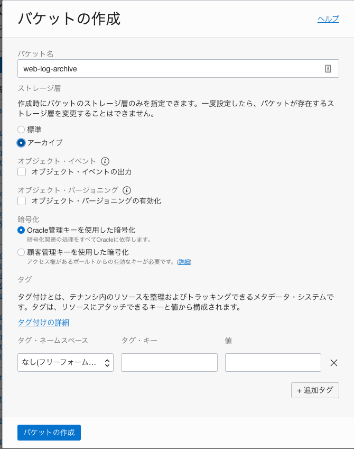Image resolution: width=354 pixels, height=449 pixels.
Task: Open the 詳細 link for vault keys
Action: point(184,262)
